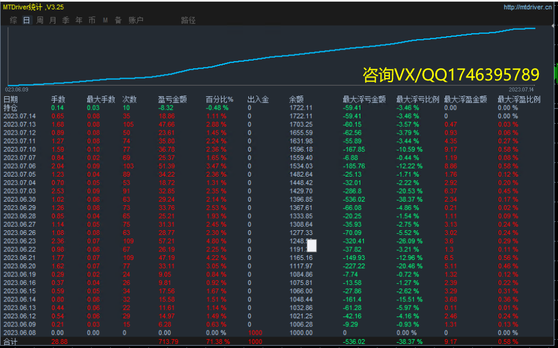
Task: Open the 账户 account tab
Action: [x=135, y=20]
